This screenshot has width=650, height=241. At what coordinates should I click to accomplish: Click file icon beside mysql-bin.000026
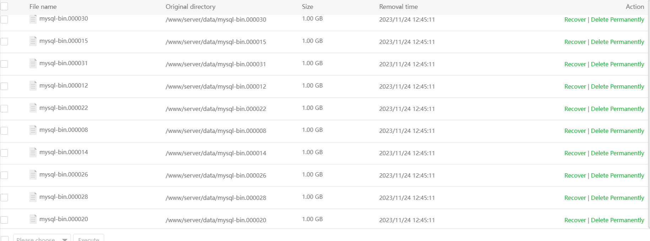[33, 175]
